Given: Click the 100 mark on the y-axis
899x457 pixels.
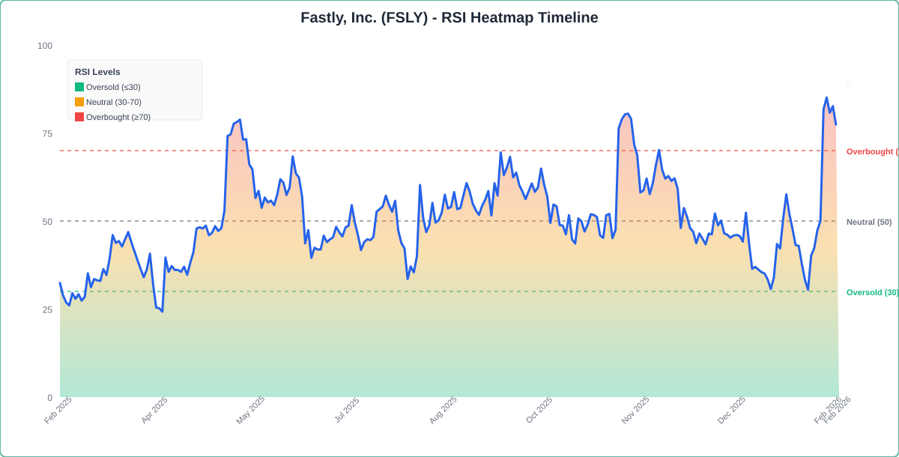Looking at the screenshot, I should click(46, 46).
